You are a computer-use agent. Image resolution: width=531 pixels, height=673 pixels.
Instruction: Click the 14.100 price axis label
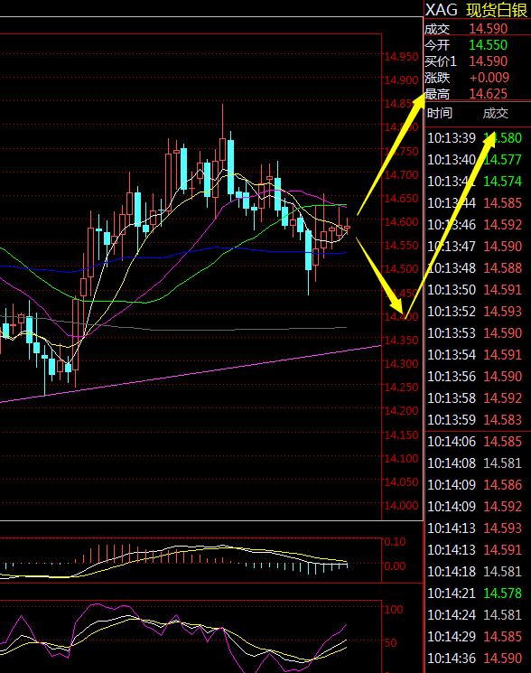coord(401,459)
